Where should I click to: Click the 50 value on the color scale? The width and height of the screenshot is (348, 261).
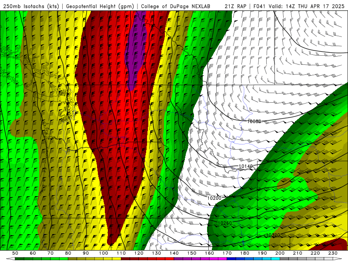click(x=15, y=253)
